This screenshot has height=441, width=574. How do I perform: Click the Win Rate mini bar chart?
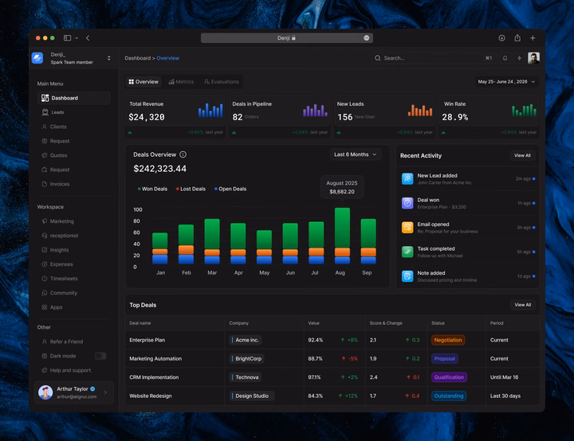(525, 110)
